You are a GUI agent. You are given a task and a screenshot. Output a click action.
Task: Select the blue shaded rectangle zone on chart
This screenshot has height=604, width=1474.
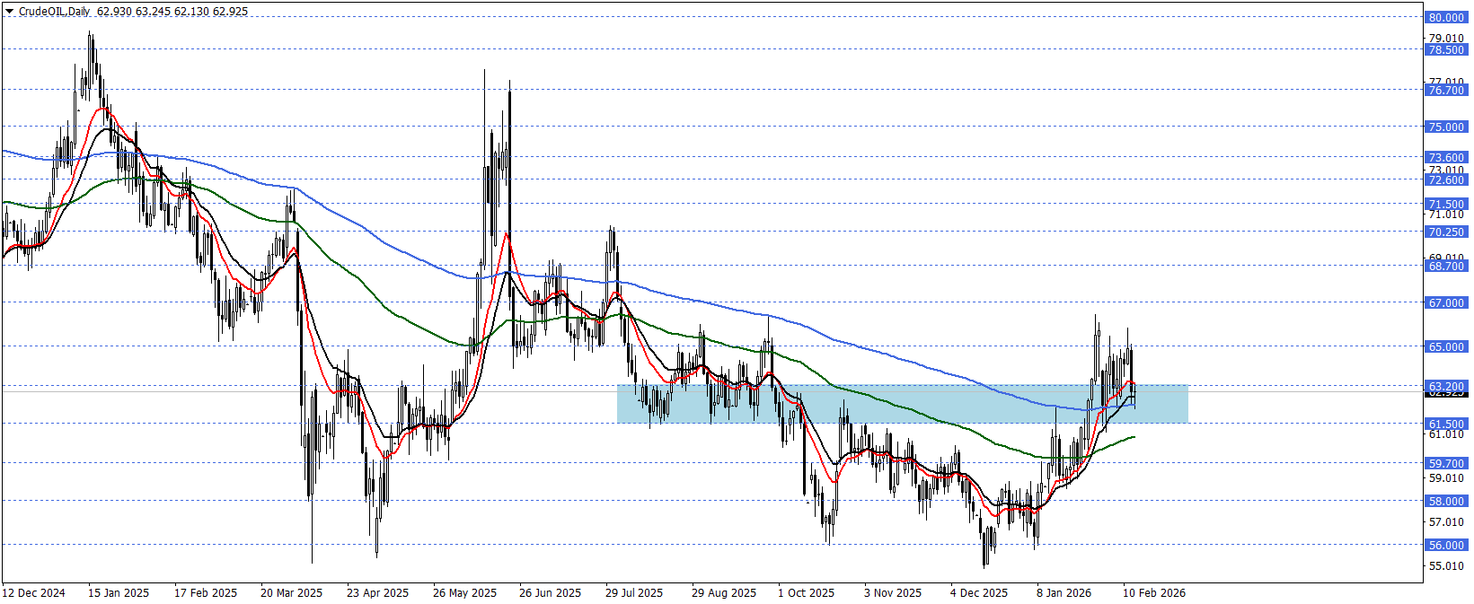tap(902, 404)
